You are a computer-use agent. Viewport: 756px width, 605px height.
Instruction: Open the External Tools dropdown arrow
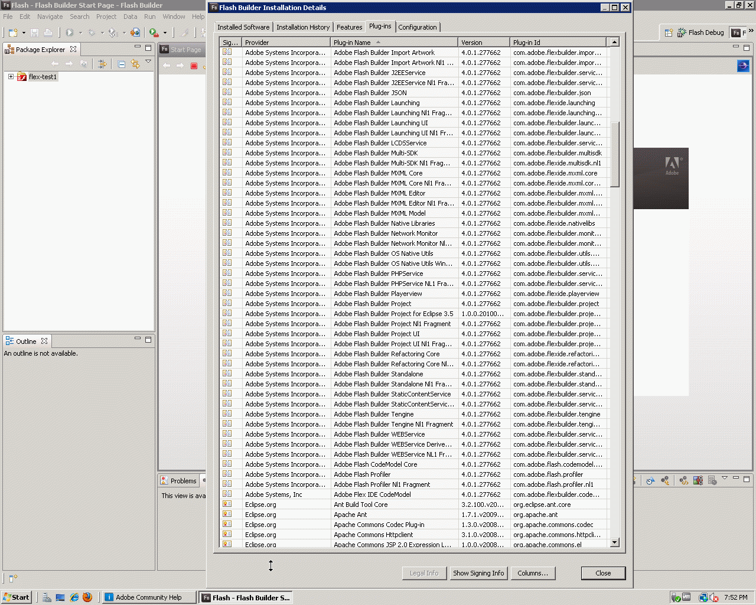(165, 33)
